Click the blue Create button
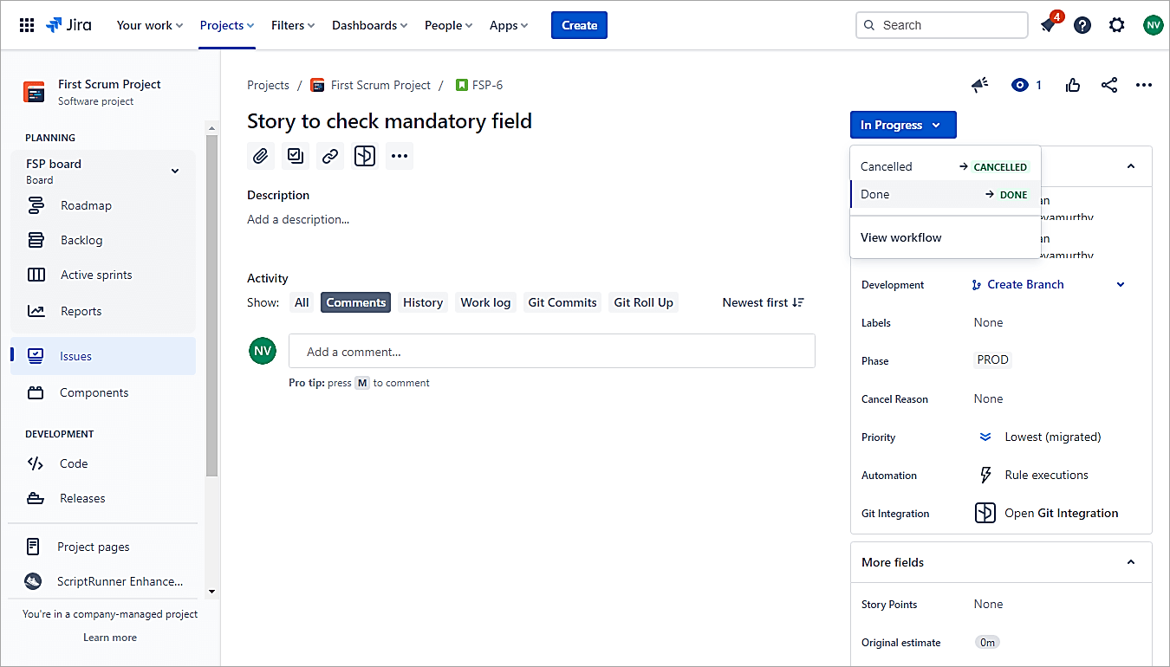The image size is (1170, 667). click(579, 25)
